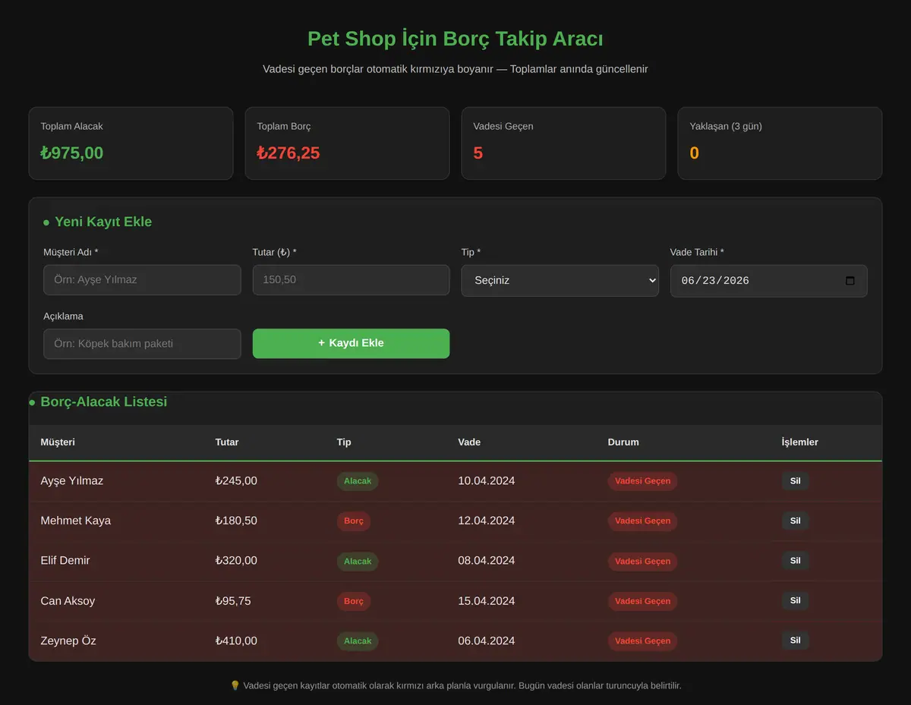Click the Yaklaşan (3 gün) count 0

[x=695, y=153]
